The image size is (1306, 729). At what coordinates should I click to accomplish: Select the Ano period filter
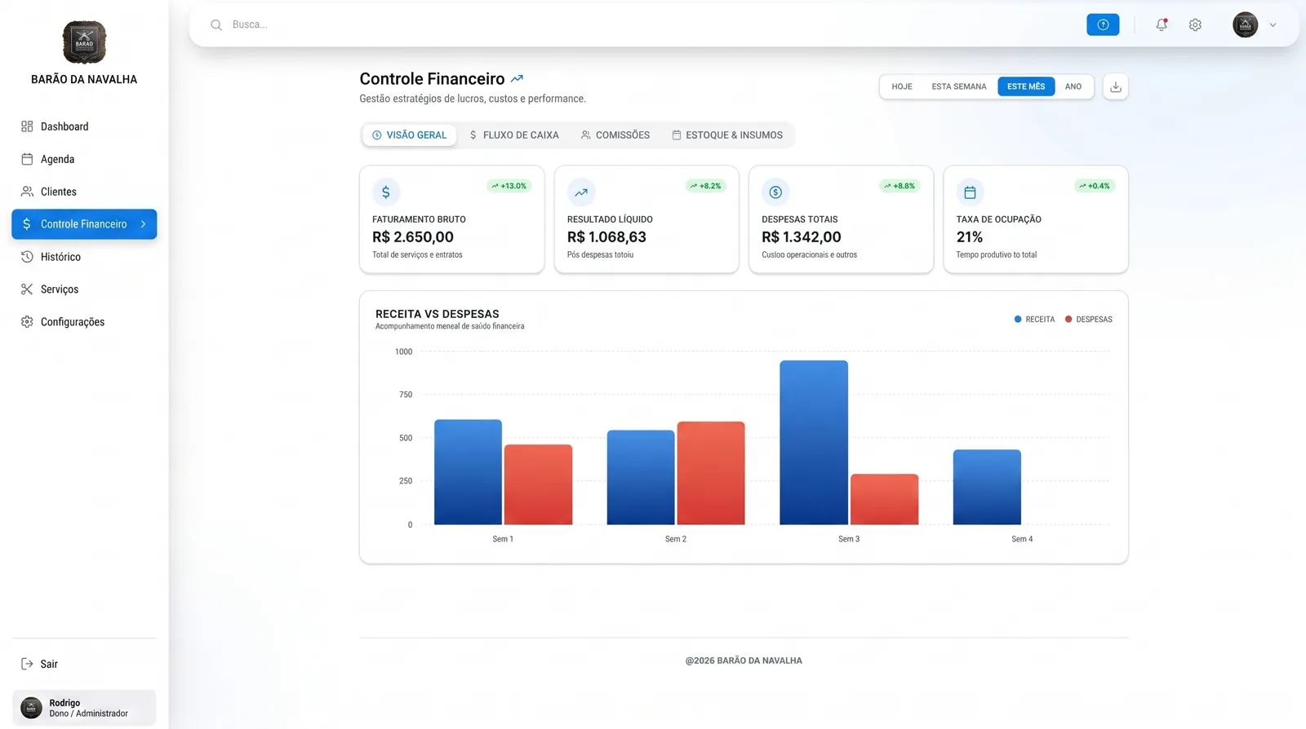coord(1073,86)
